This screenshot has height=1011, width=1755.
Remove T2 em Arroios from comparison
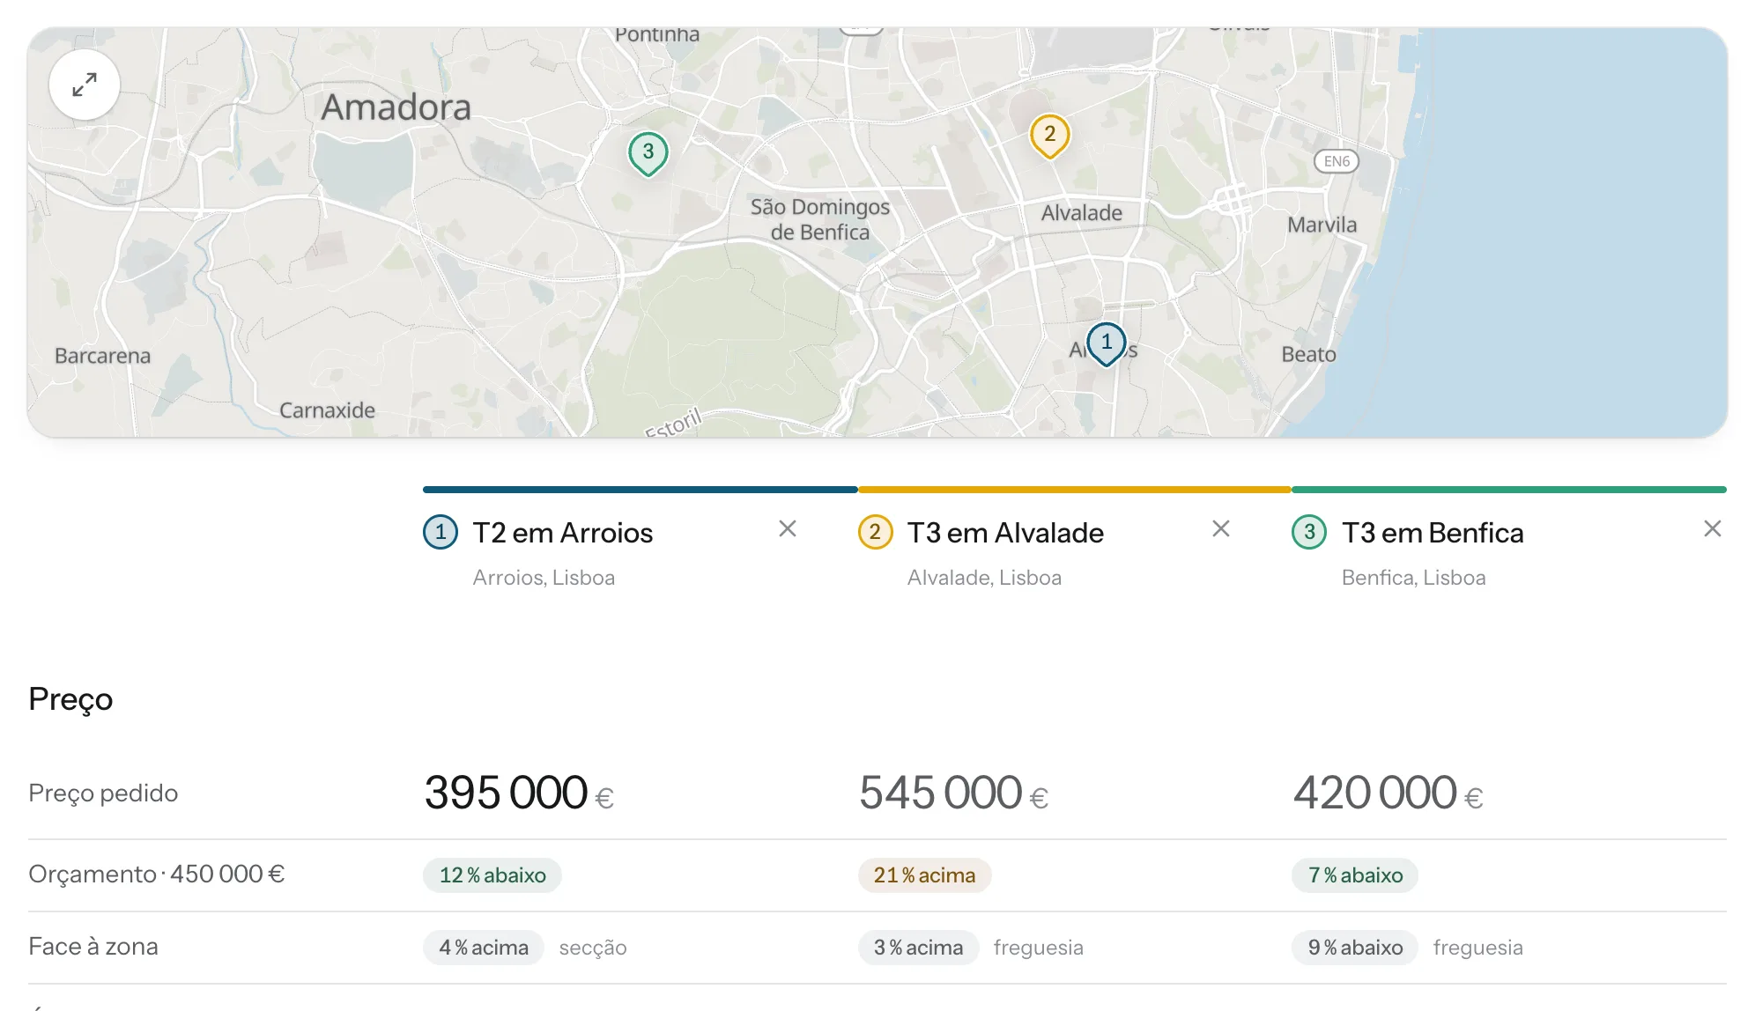788,528
